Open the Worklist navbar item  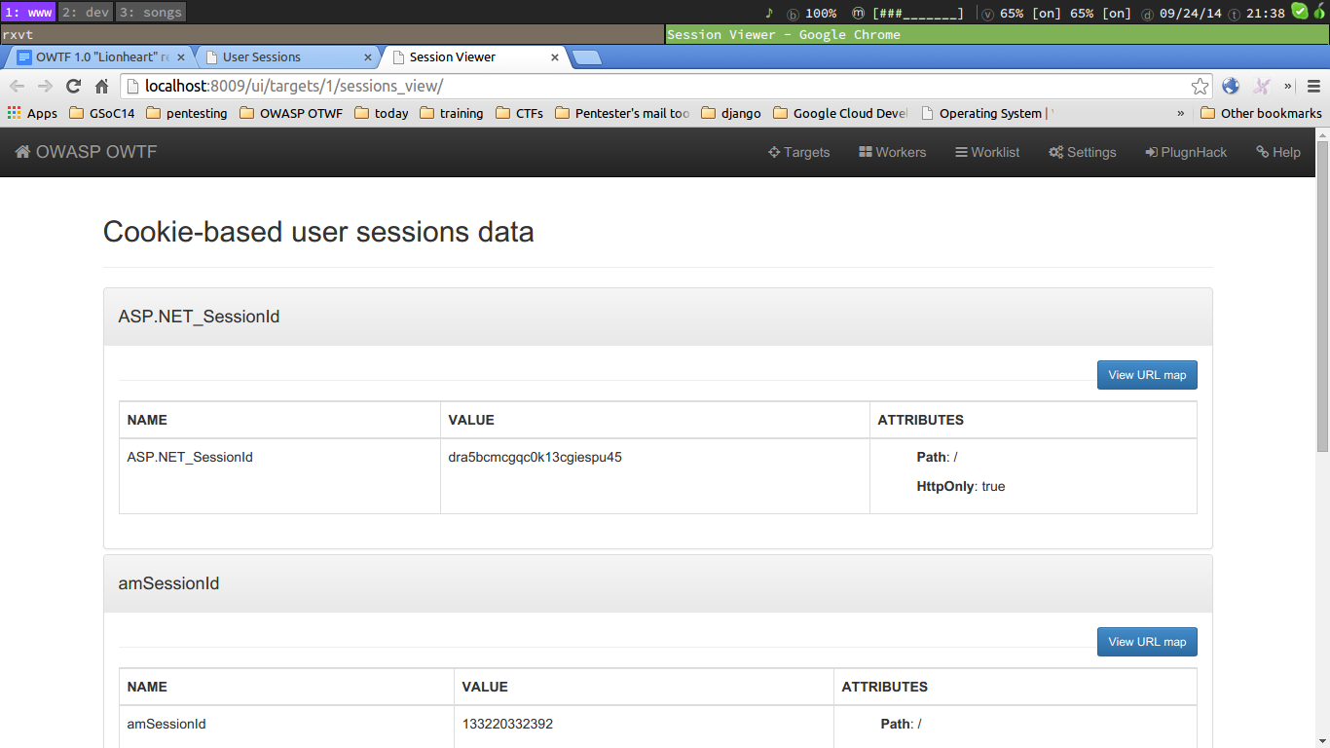[987, 152]
